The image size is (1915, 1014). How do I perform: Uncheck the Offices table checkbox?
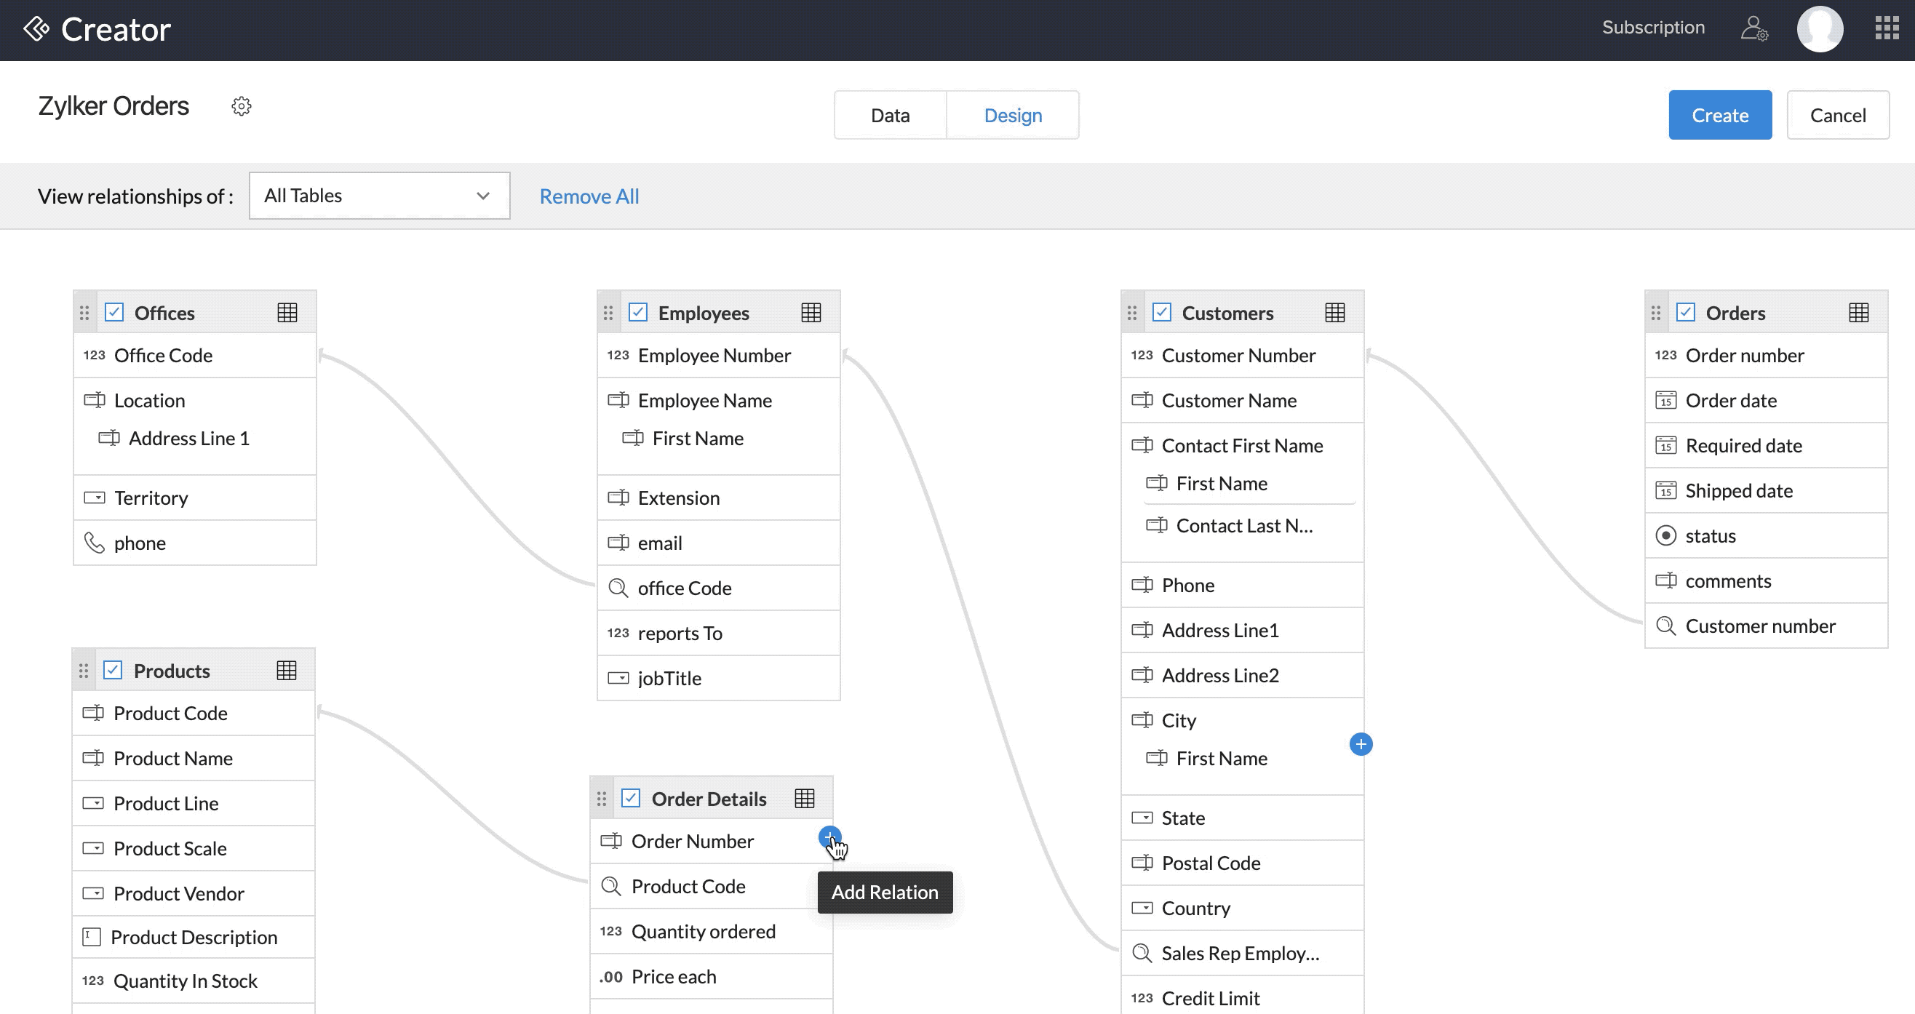pyautogui.click(x=114, y=312)
